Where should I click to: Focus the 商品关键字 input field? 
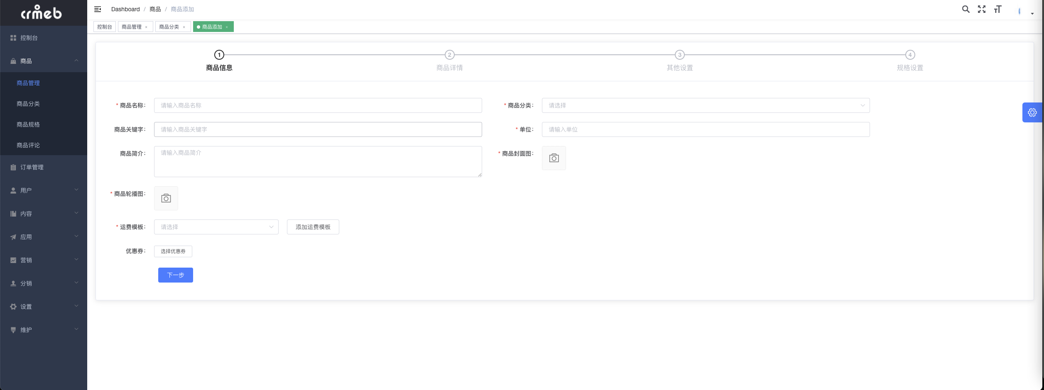[x=318, y=129]
